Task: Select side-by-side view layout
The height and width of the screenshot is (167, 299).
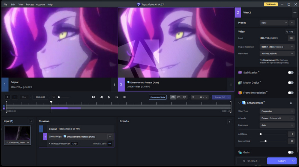Action: pos(173,97)
